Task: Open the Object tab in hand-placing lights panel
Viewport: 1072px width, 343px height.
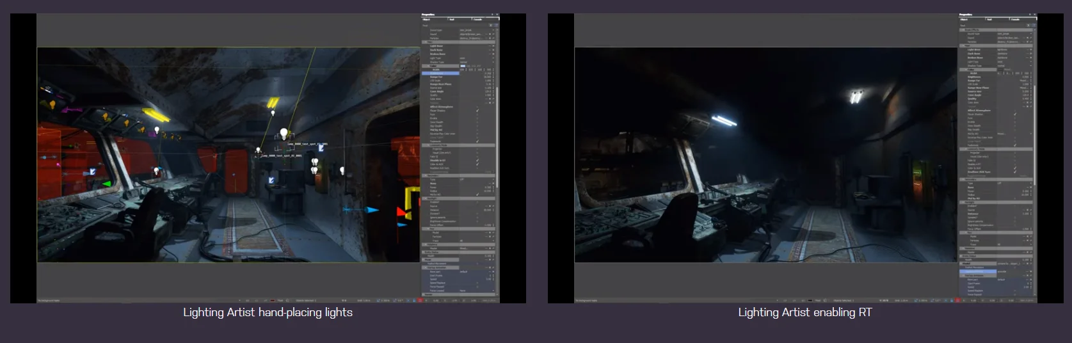Action: (x=426, y=19)
